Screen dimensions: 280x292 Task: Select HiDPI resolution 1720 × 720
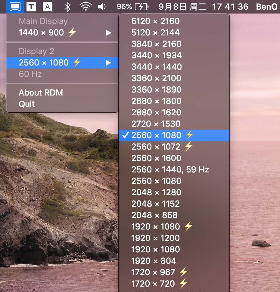pos(174,284)
